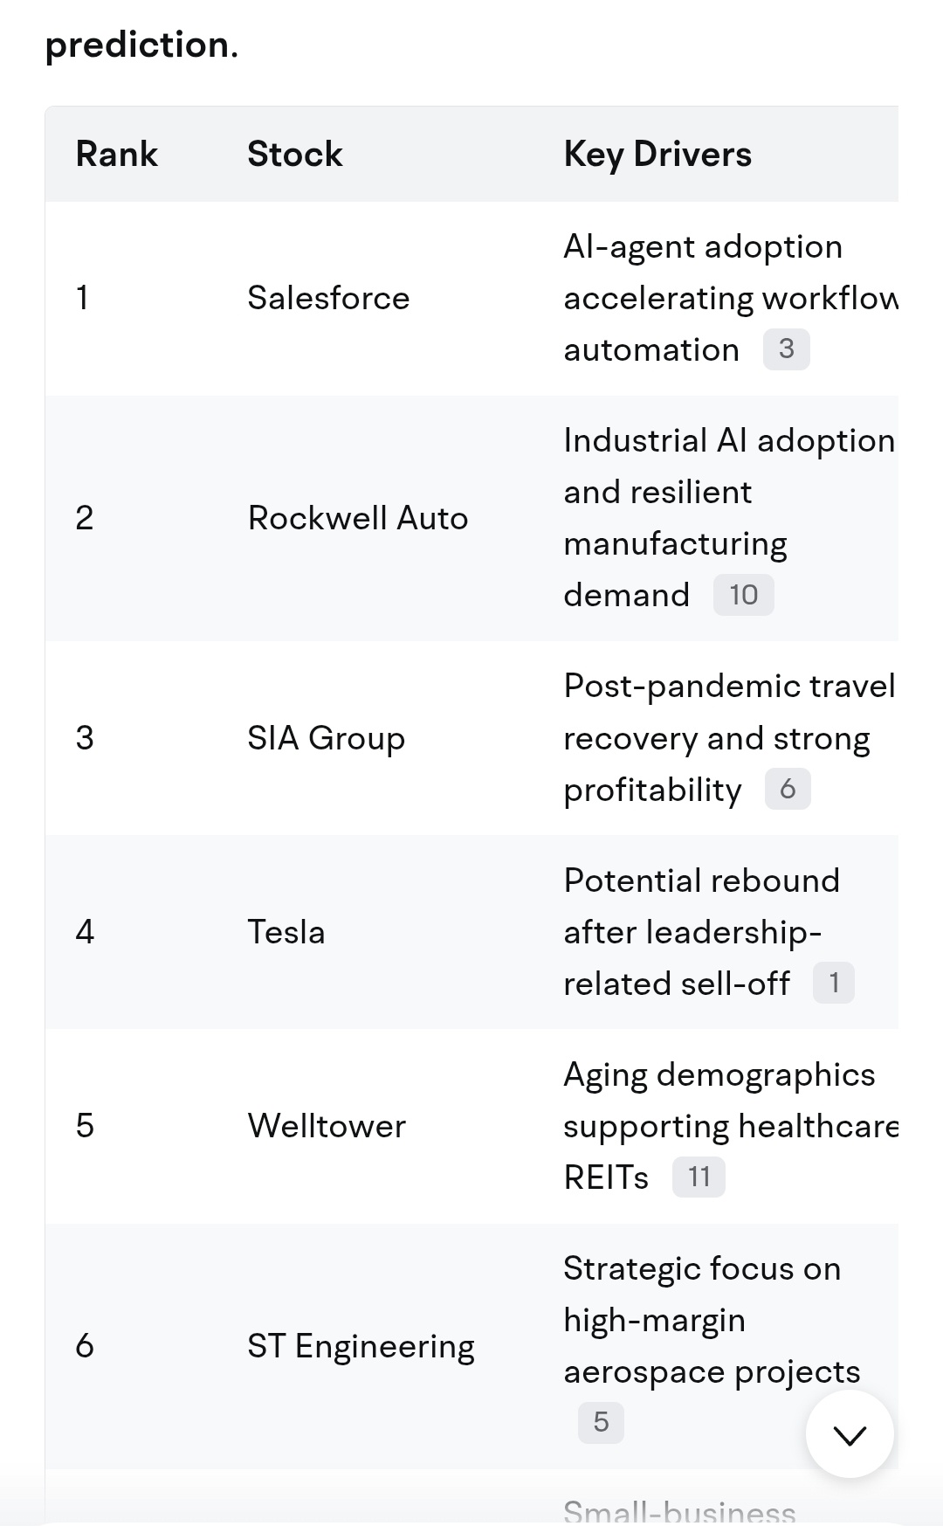
Task: Click the Rank column header
Action: [117, 155]
